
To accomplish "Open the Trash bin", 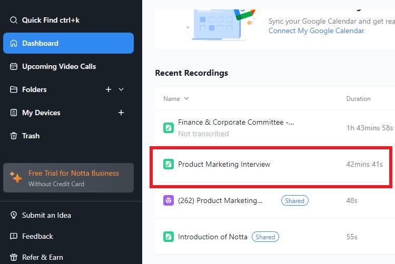I will coord(31,136).
